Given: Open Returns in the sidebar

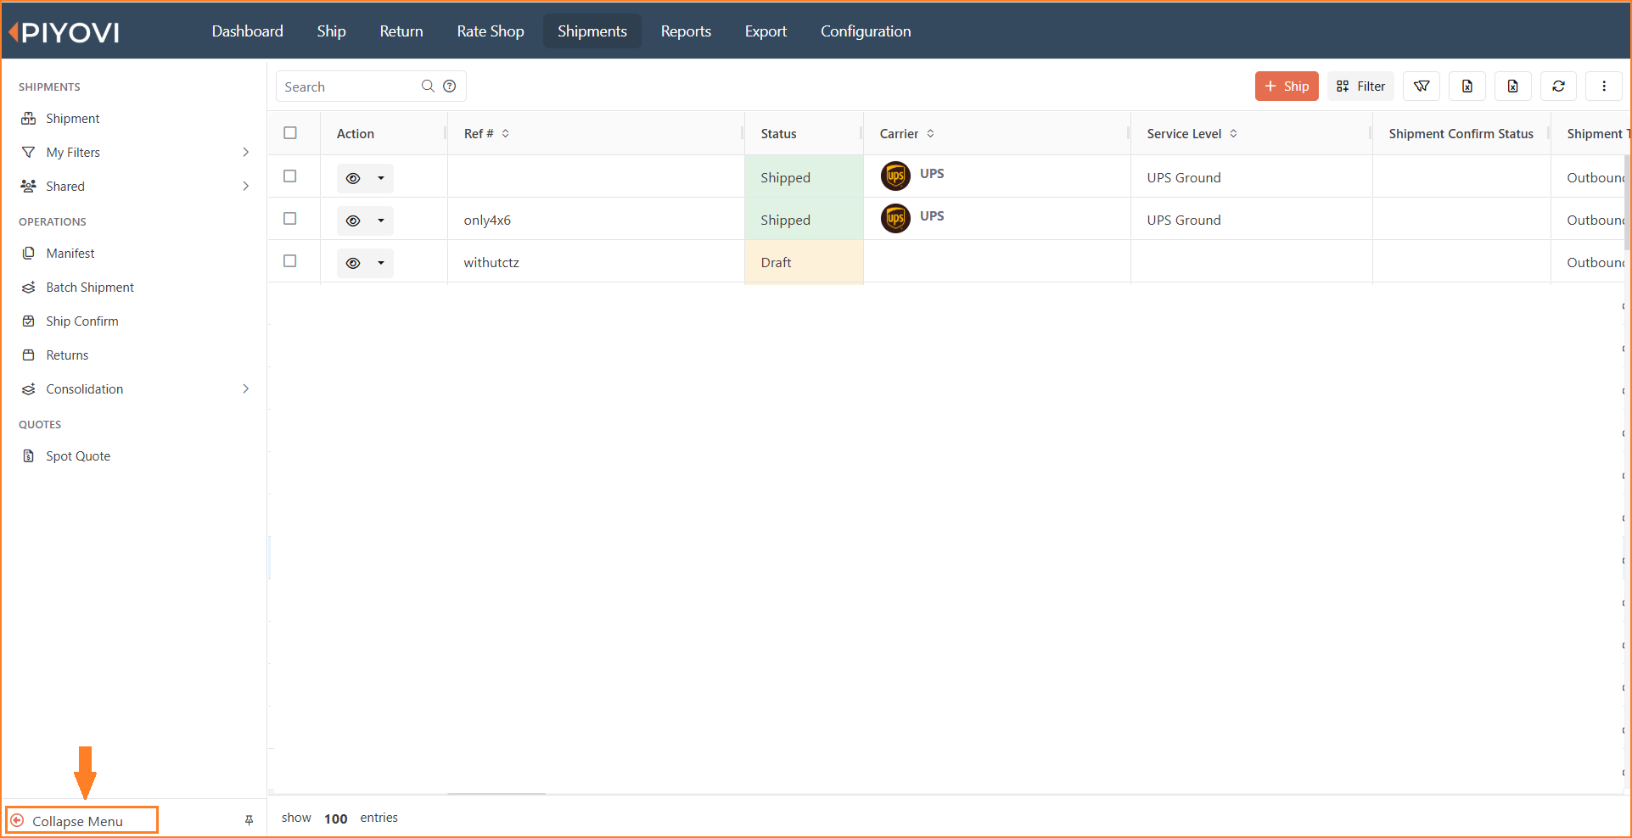Looking at the screenshot, I should coord(66,355).
